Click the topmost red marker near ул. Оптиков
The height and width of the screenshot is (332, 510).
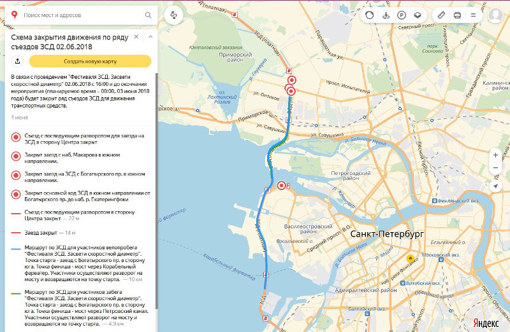coord(292,80)
